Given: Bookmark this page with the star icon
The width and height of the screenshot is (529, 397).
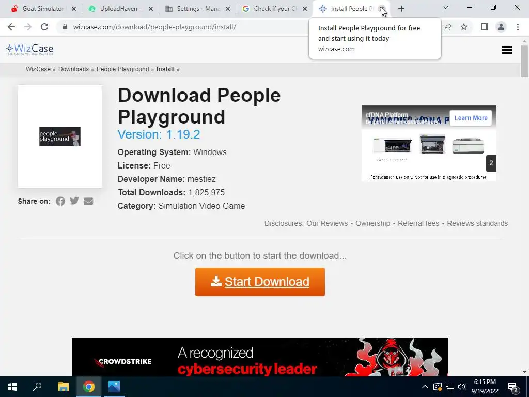Looking at the screenshot, I should (x=464, y=27).
